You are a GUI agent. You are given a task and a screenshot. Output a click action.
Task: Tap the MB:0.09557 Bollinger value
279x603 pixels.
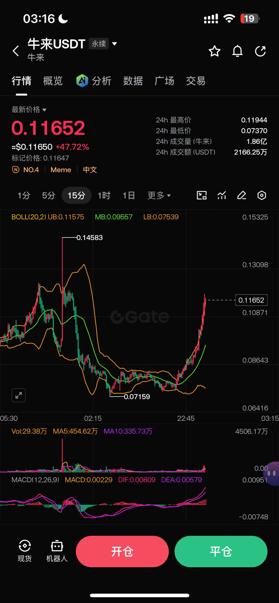(x=114, y=217)
